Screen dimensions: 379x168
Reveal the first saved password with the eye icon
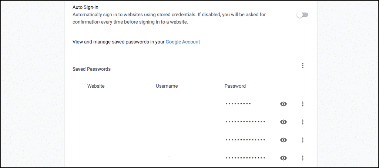[284, 104]
